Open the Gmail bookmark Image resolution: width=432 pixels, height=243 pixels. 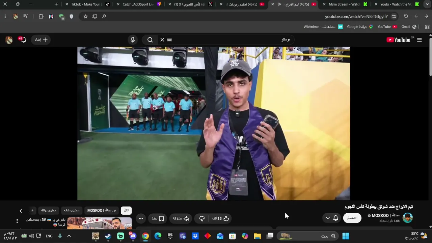click(x=409, y=27)
